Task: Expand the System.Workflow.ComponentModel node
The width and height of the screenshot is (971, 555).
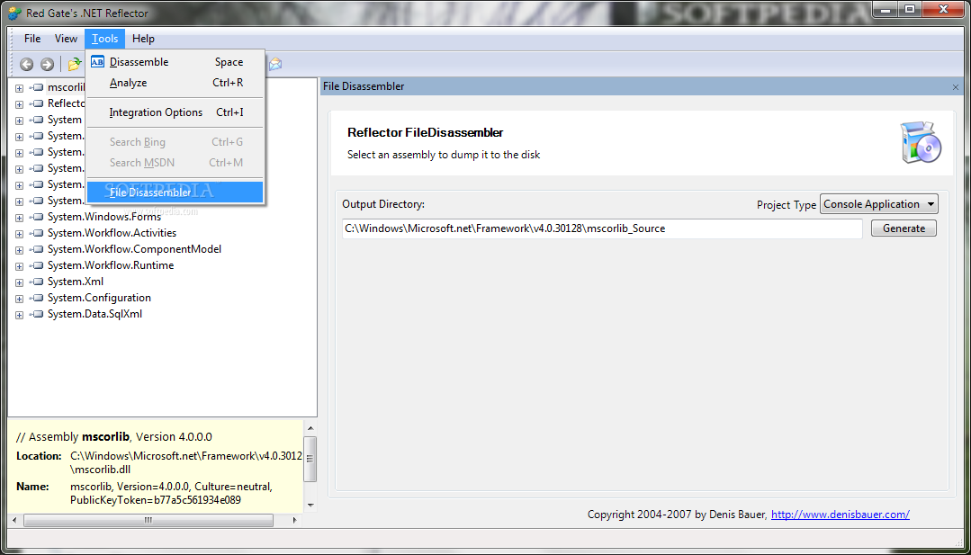Action: [19, 250]
